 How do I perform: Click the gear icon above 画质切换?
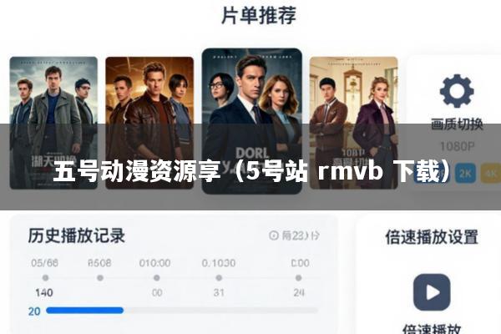tap(457, 91)
